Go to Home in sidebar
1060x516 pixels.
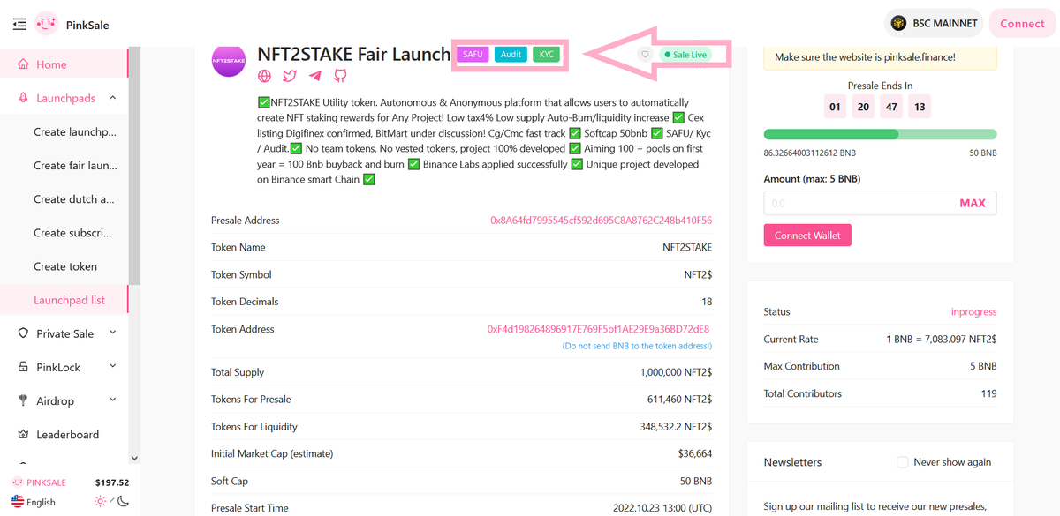pyautogui.click(x=64, y=64)
